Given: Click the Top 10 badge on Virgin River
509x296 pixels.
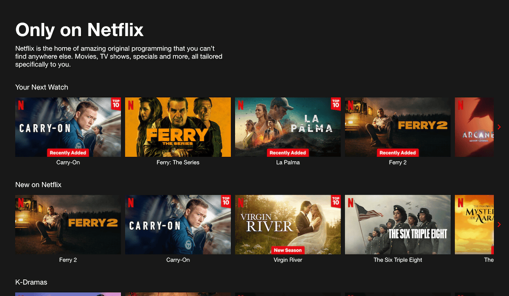Looking at the screenshot, I should (x=336, y=201).
